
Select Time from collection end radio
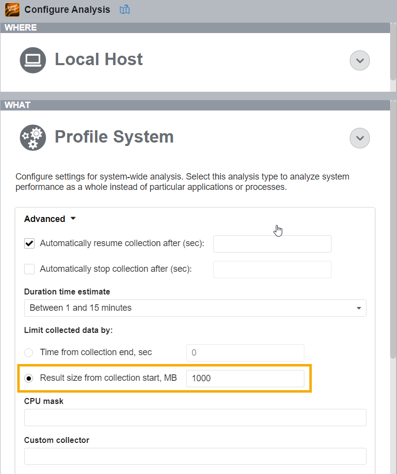[29, 352]
